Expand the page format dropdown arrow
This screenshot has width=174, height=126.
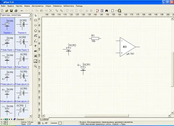(x=116, y=10)
